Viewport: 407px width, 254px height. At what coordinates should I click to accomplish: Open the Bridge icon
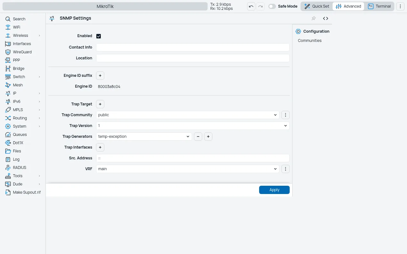click(8, 69)
